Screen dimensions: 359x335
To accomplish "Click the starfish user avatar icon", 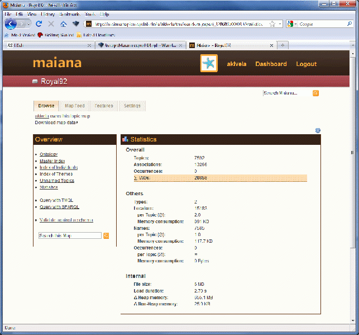I will [209, 64].
